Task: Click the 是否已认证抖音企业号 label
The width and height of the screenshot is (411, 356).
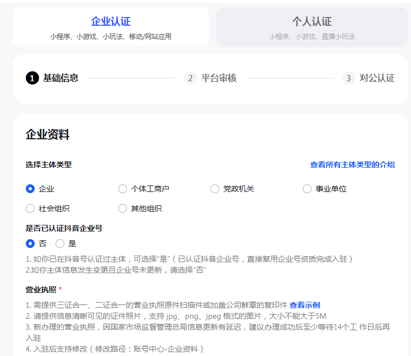Action: point(64,228)
